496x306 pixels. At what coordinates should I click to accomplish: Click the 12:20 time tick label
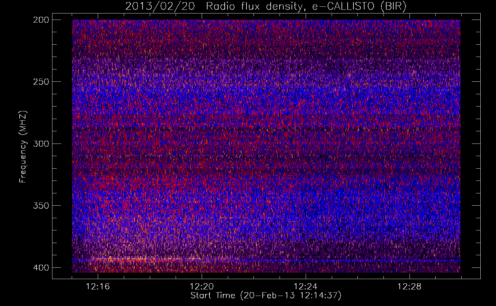coord(202,287)
